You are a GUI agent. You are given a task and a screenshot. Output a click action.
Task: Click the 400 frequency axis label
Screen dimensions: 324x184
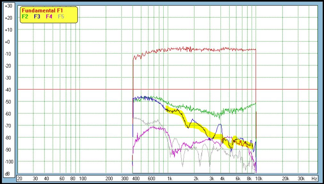pyautogui.click(x=136, y=179)
